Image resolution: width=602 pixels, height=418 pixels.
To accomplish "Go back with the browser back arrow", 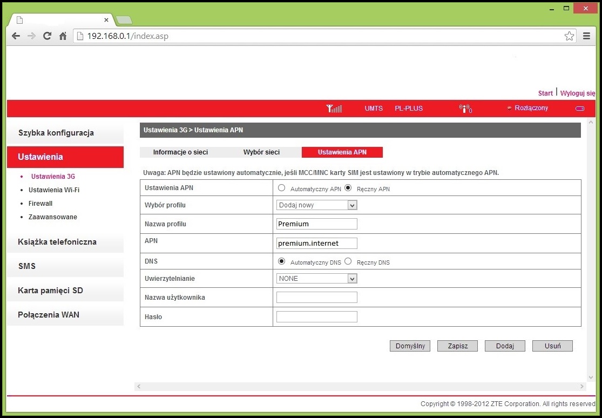I will tap(16, 36).
